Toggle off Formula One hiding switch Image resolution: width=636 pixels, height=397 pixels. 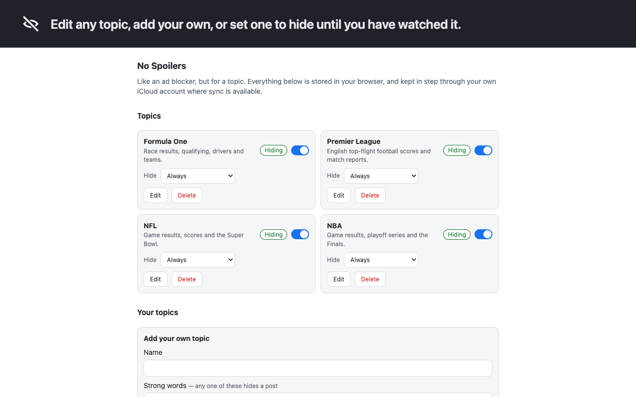(x=300, y=150)
